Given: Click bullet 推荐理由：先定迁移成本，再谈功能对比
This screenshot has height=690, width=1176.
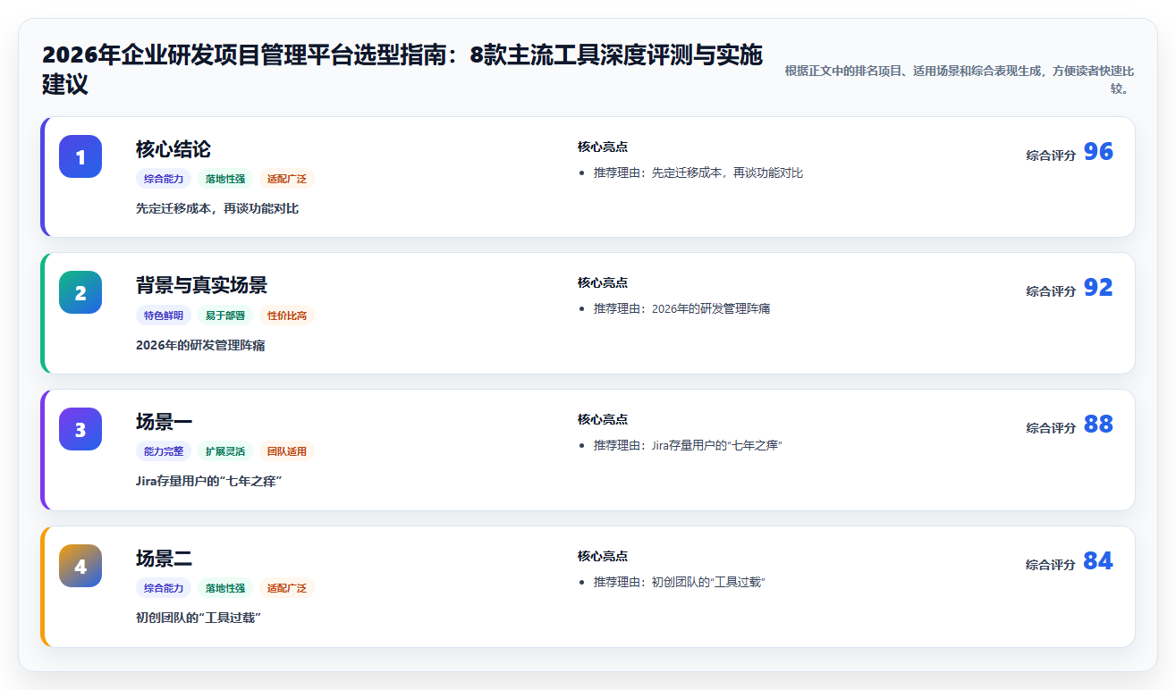Looking at the screenshot, I should (698, 172).
